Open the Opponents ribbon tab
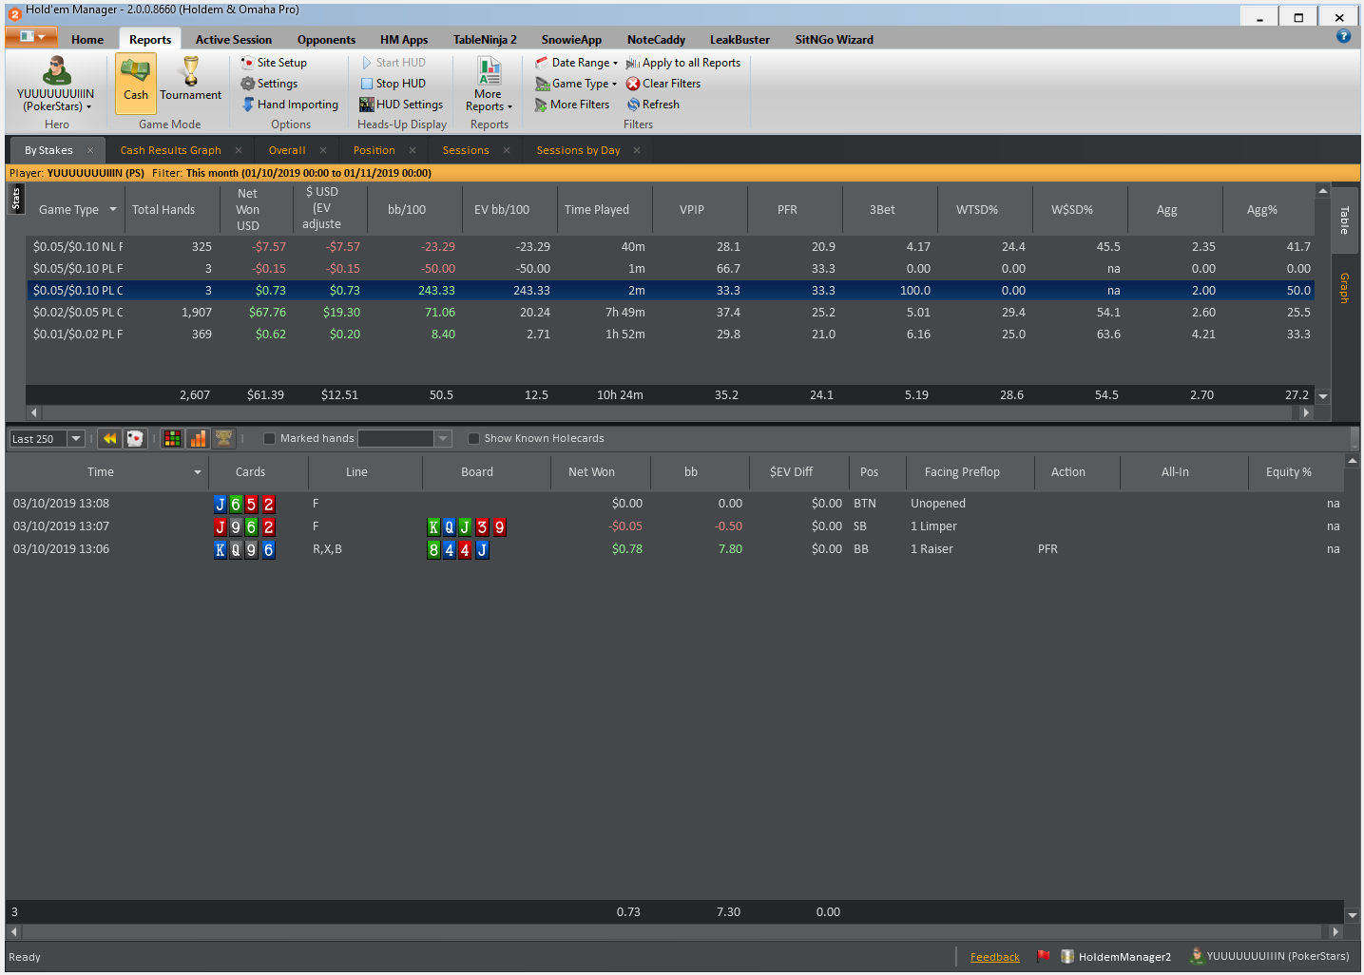This screenshot has width=1364, height=975. (x=326, y=40)
